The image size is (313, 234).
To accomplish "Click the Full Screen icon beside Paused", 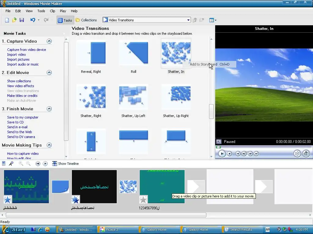I will (219, 142).
